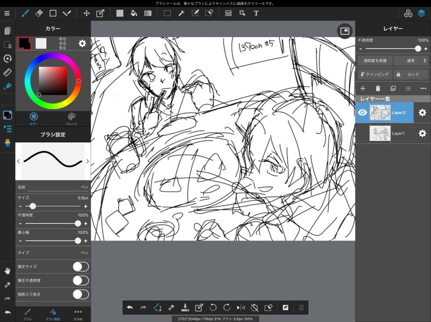
Task: Toggle the layer Lock button
Action: click(x=411, y=74)
